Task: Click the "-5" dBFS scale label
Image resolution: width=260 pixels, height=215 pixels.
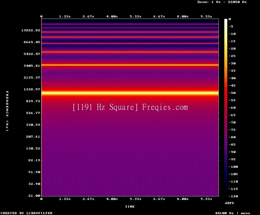Action: (231, 26)
